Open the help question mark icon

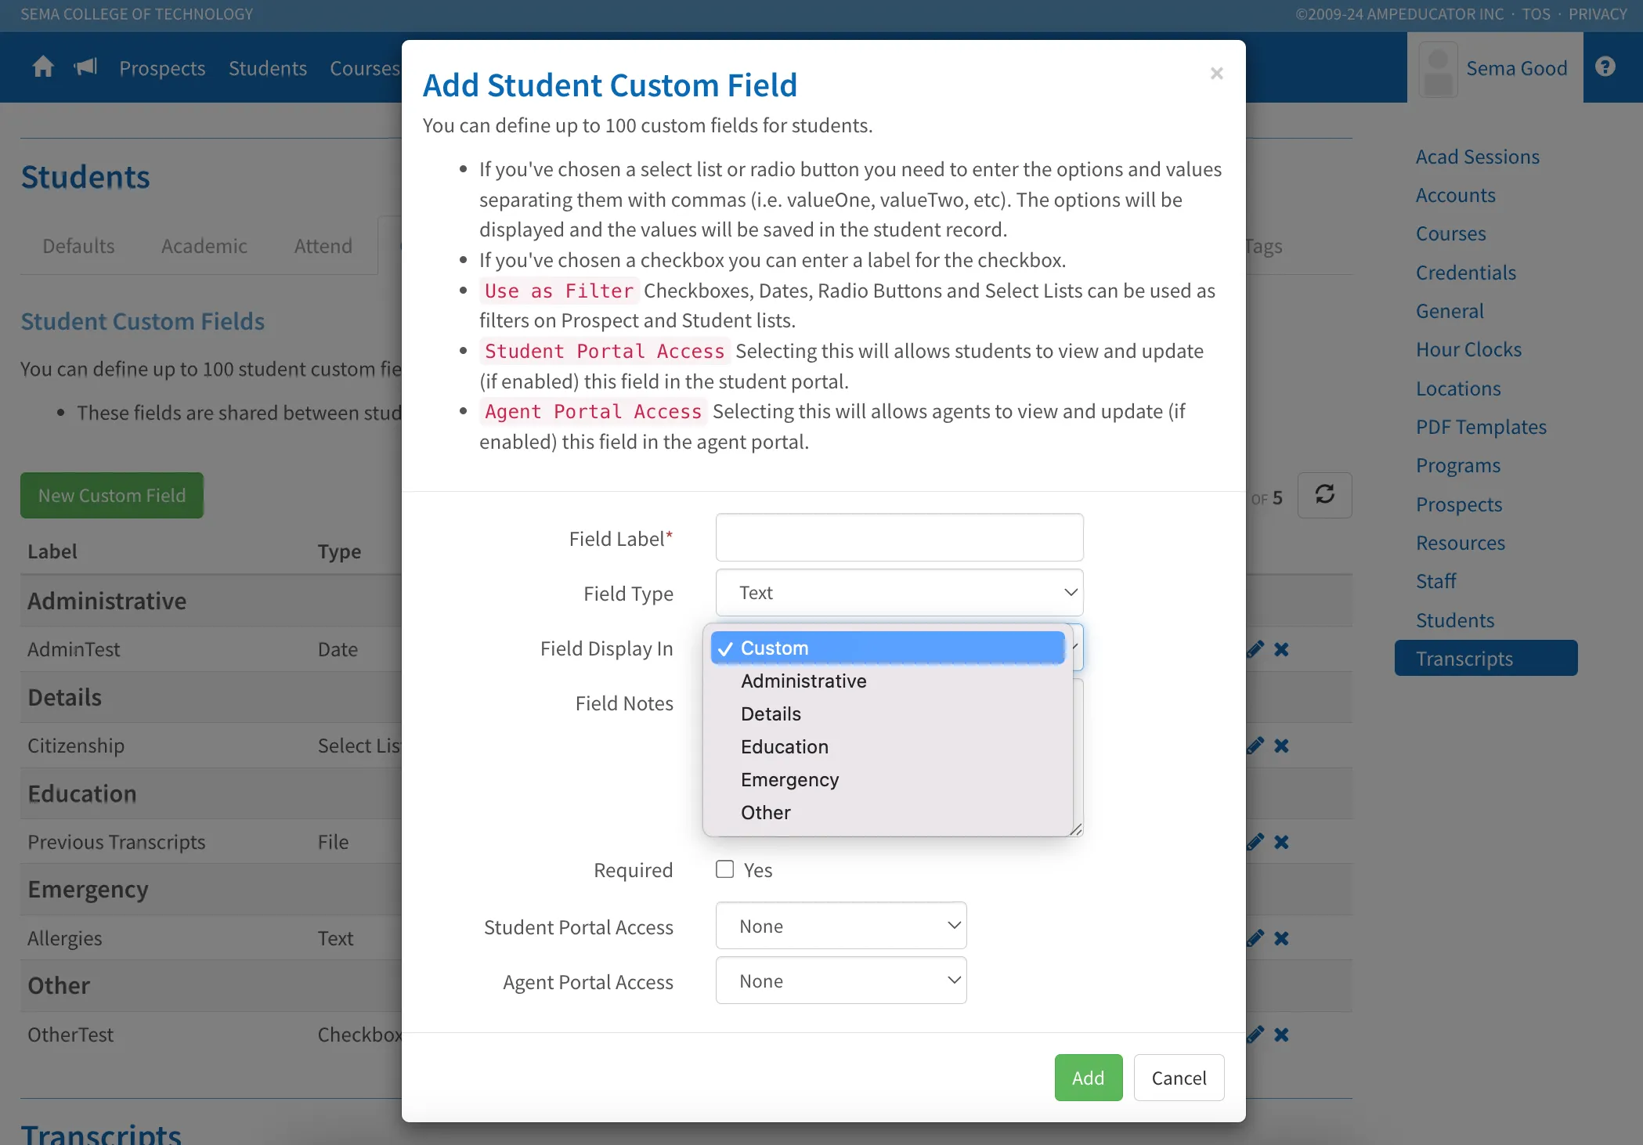pos(1605,67)
